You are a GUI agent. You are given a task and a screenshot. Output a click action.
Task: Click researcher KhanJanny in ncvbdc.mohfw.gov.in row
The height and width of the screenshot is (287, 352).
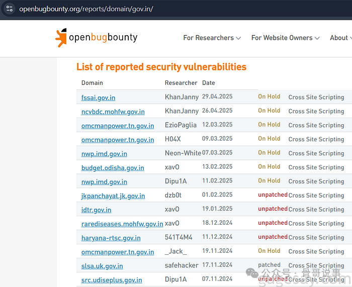pos(182,111)
